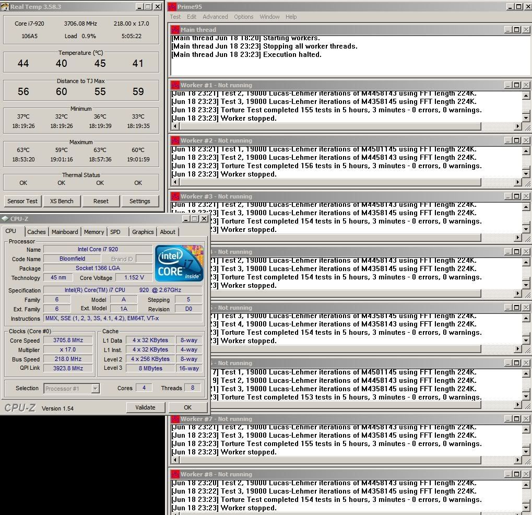
Task: Switch to the Caches tab in CPU-Z
Action: [37, 232]
